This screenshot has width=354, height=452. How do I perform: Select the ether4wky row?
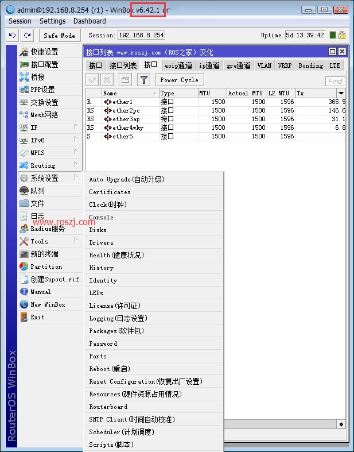coord(216,128)
